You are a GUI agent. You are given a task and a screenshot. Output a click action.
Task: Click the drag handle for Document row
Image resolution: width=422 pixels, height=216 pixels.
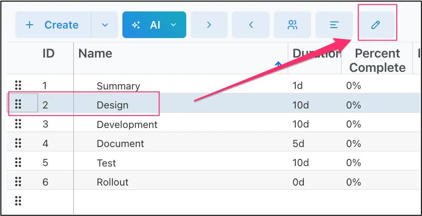(18, 143)
